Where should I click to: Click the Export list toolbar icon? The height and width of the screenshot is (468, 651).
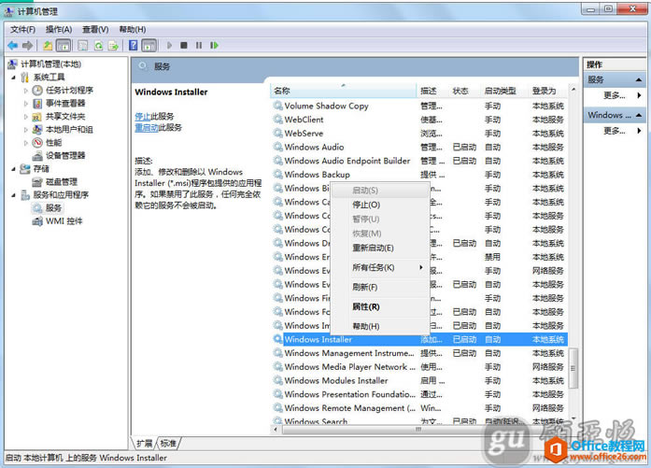(113, 45)
